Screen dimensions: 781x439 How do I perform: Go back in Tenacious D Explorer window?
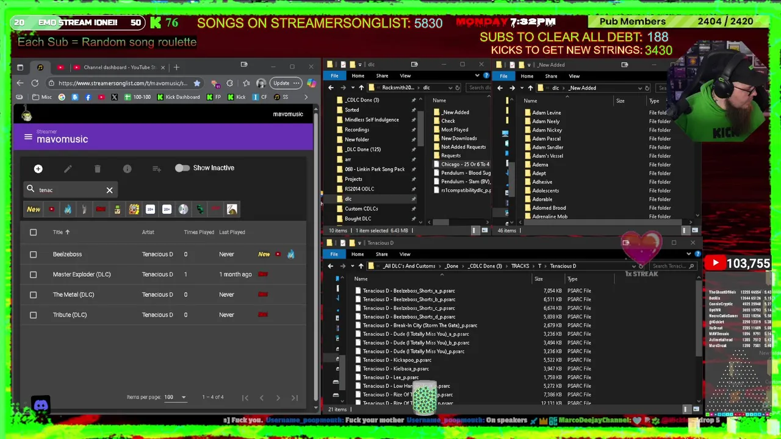[x=330, y=266]
